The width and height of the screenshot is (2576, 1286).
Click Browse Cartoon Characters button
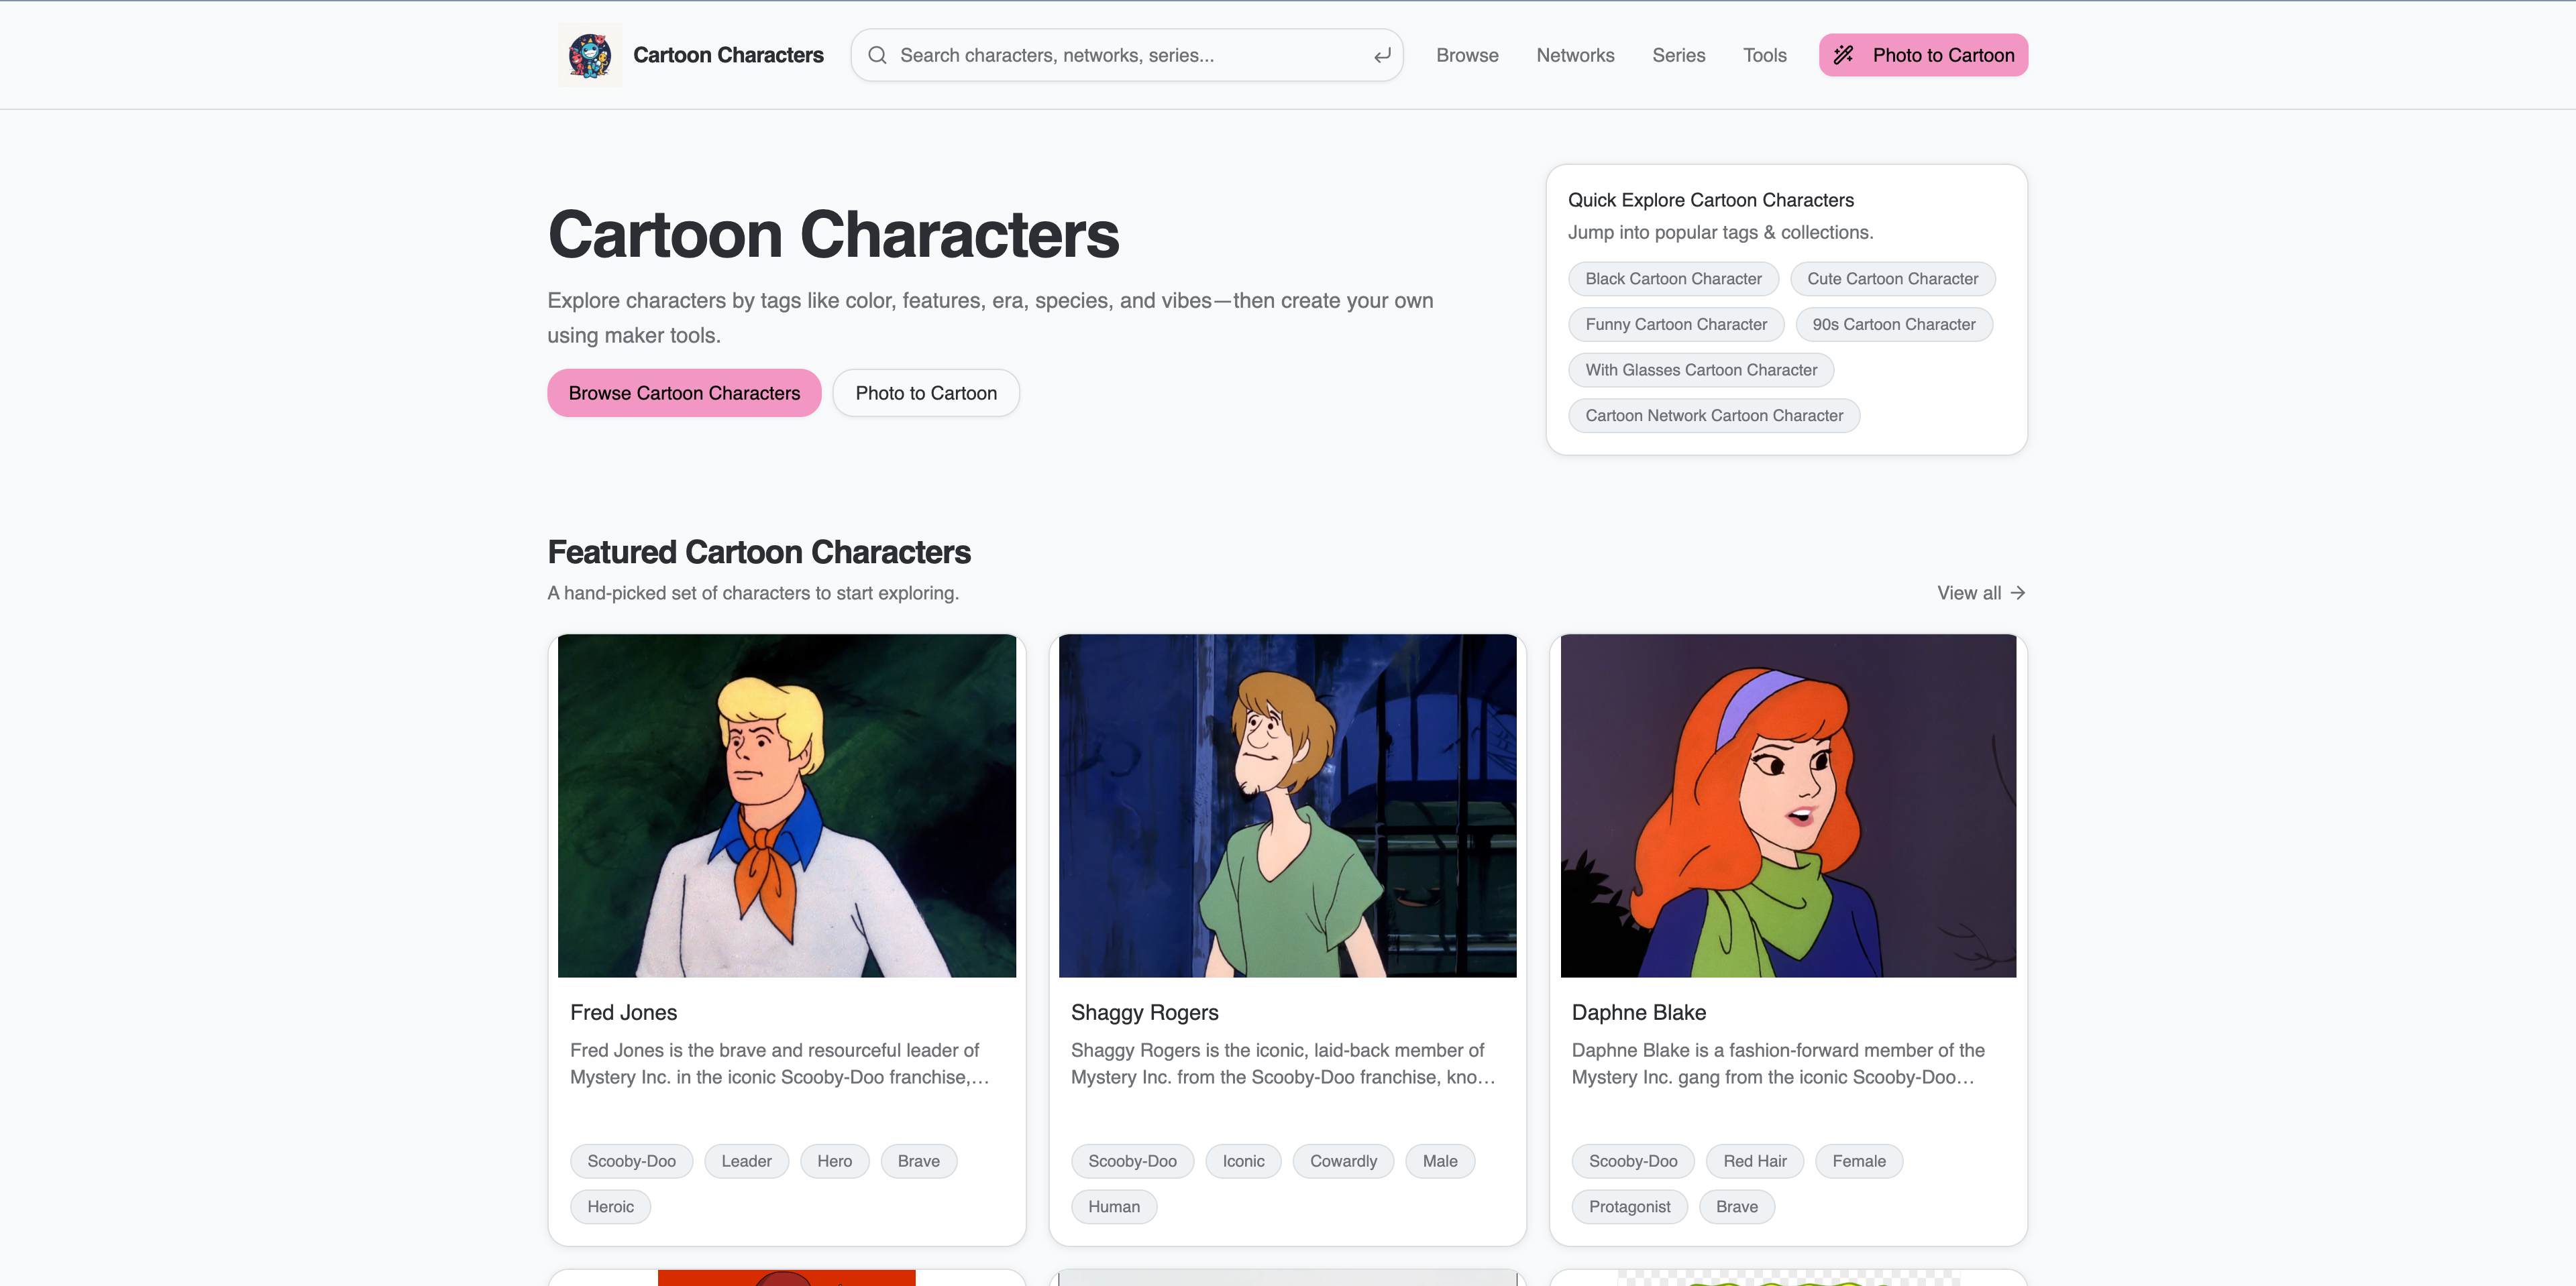pos(683,393)
